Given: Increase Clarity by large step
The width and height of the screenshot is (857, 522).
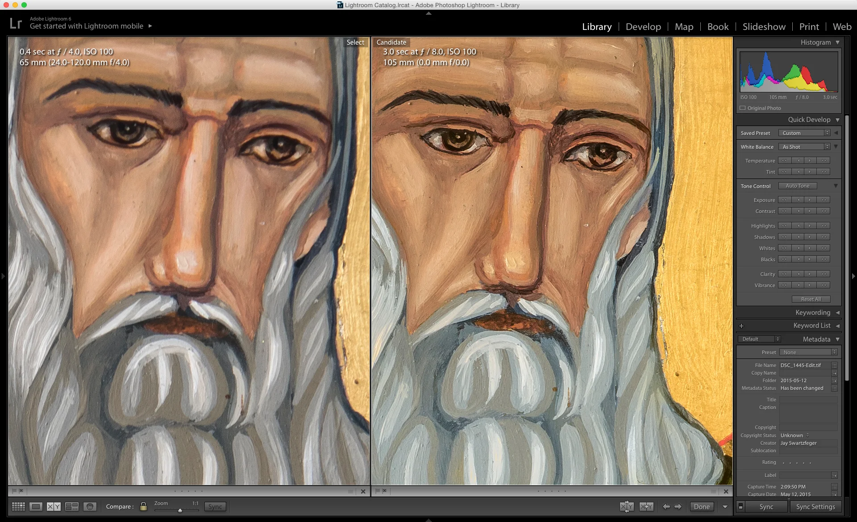Looking at the screenshot, I should (824, 274).
